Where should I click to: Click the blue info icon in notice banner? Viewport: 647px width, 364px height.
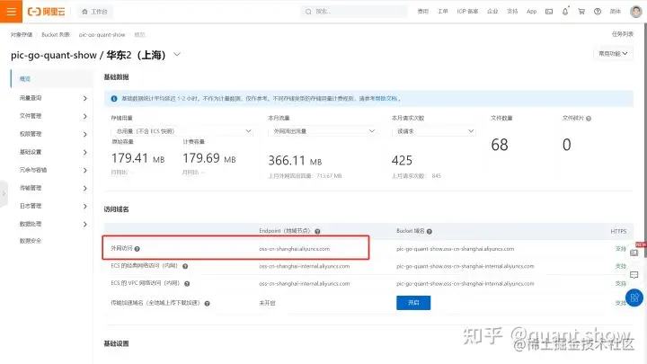[114, 99]
